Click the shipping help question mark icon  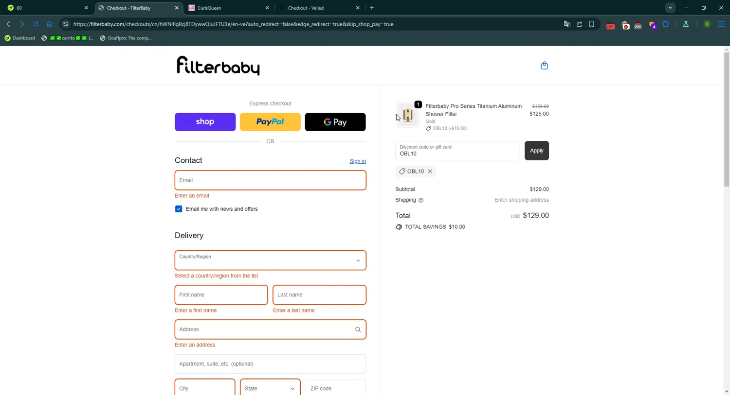pos(421,200)
